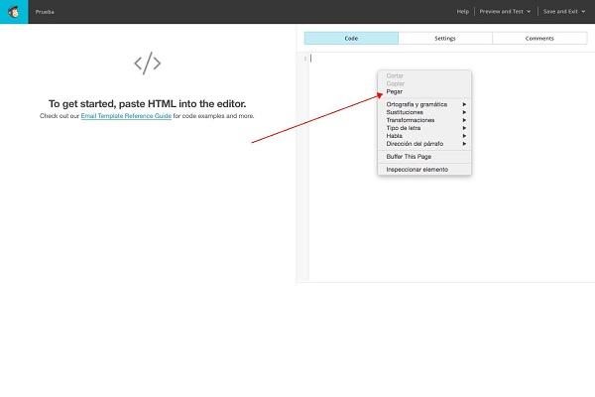
Task: Open the Save and Exit dropdown
Action: click(562, 11)
